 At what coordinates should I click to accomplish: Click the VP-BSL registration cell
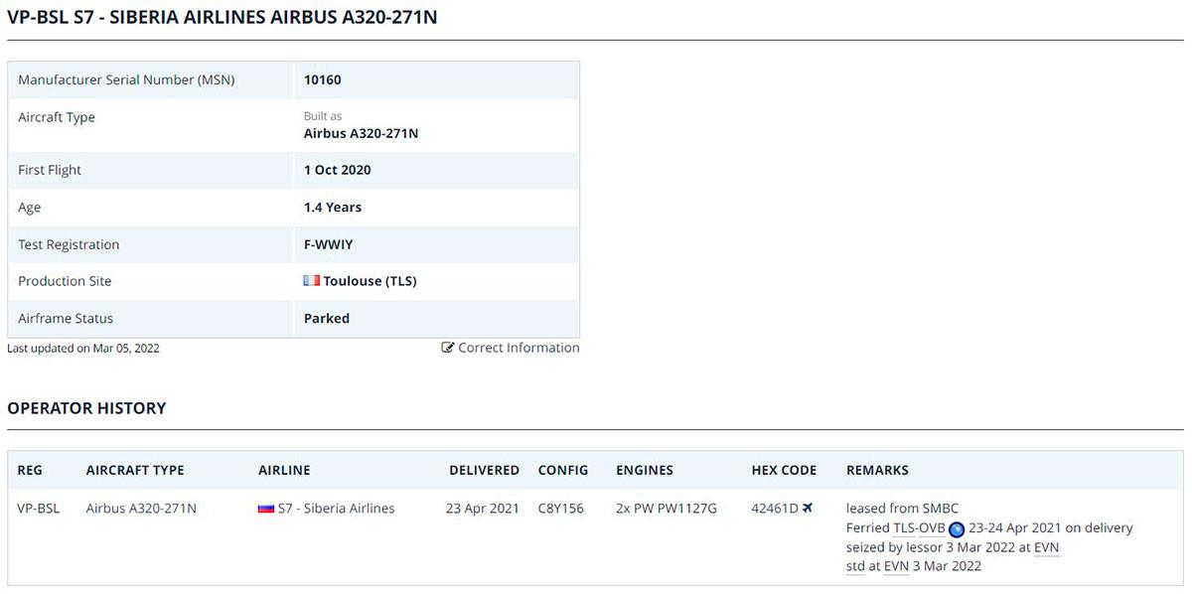39,509
